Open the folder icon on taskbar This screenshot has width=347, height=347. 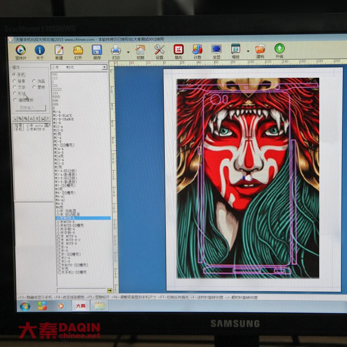click(99, 306)
